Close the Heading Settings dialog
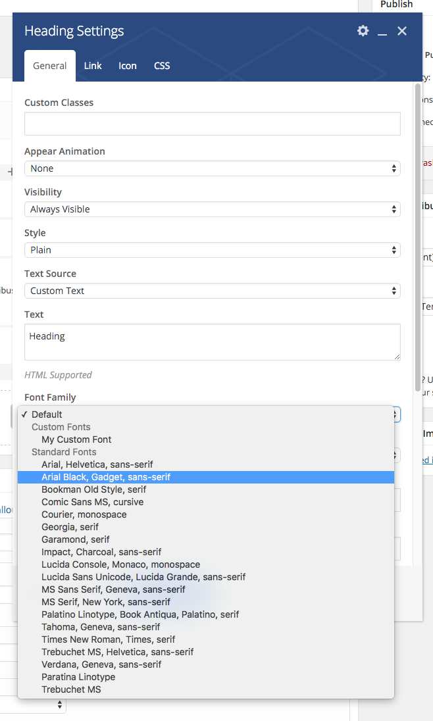Screen dimensions: 433x721 402,31
